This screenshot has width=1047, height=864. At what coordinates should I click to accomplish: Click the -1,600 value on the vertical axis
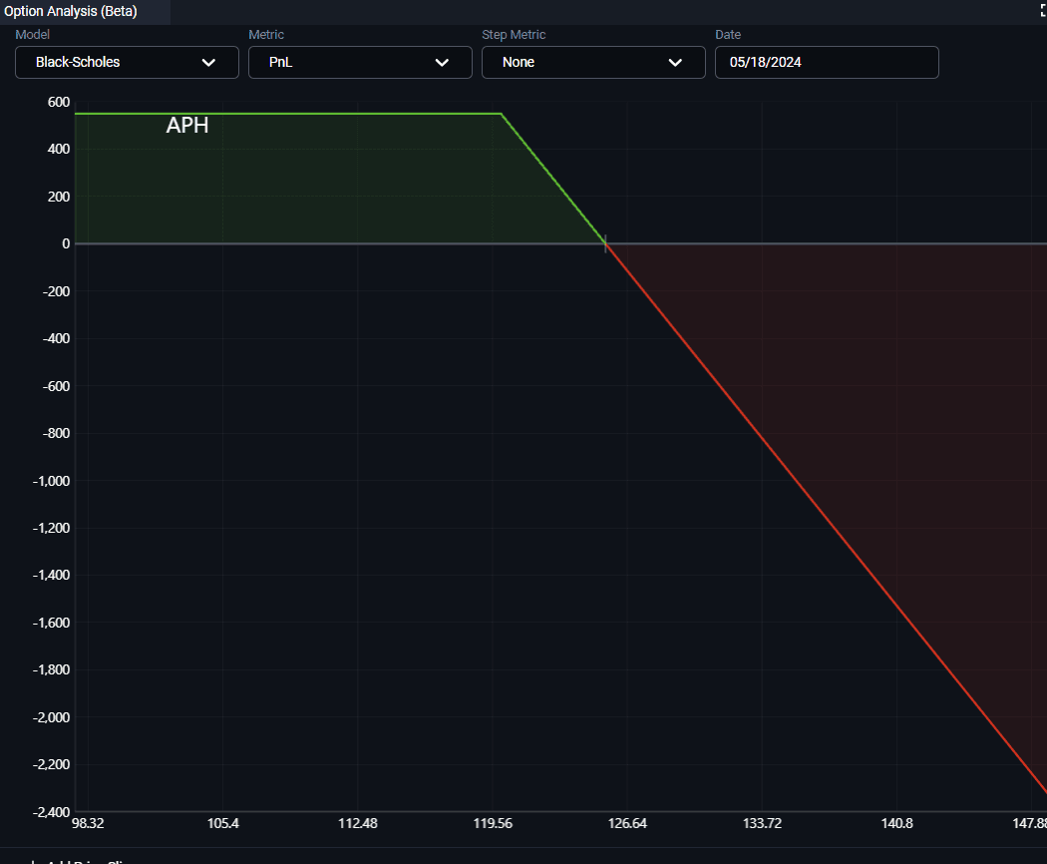tap(52, 623)
